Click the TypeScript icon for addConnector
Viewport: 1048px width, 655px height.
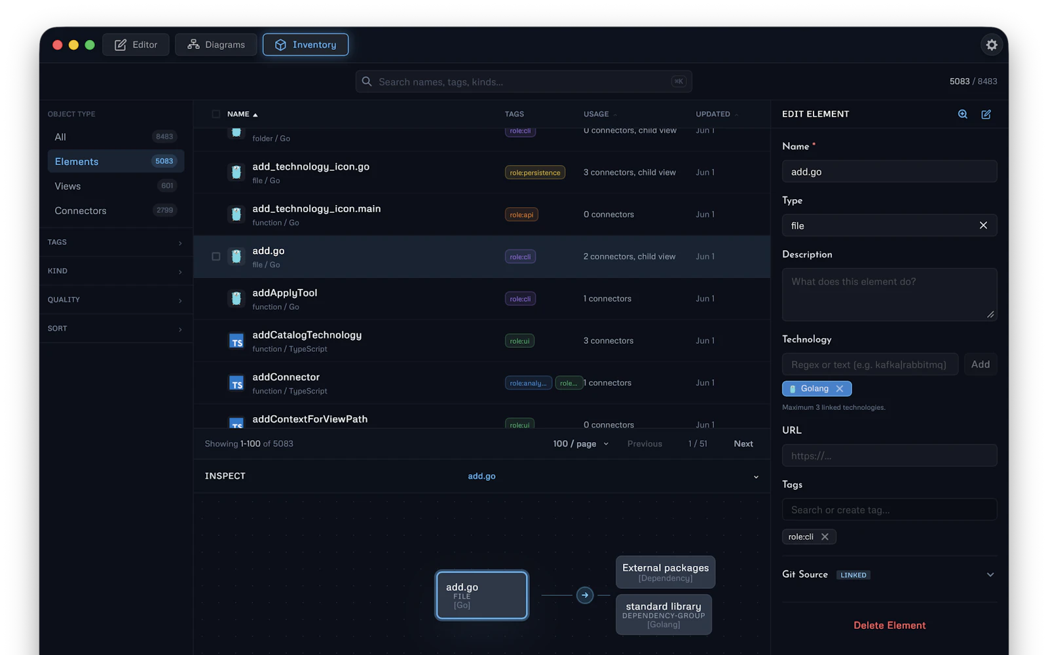click(236, 383)
